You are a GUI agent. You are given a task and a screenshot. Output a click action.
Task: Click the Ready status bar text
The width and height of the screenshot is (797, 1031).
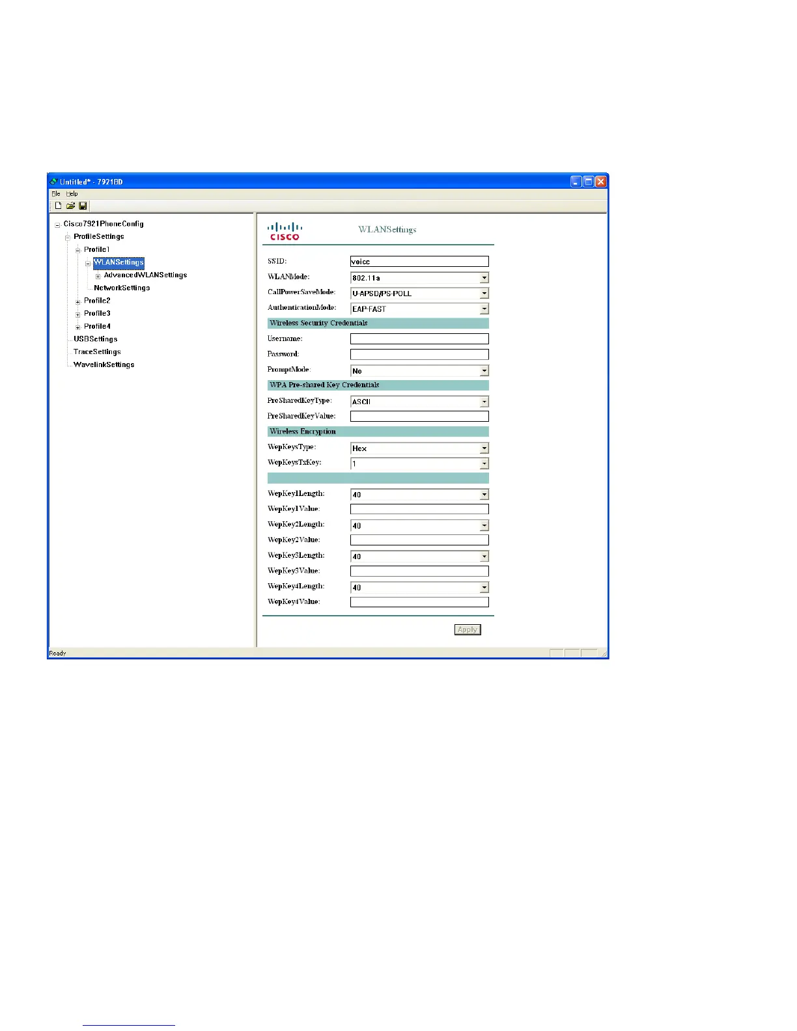[x=58, y=653]
